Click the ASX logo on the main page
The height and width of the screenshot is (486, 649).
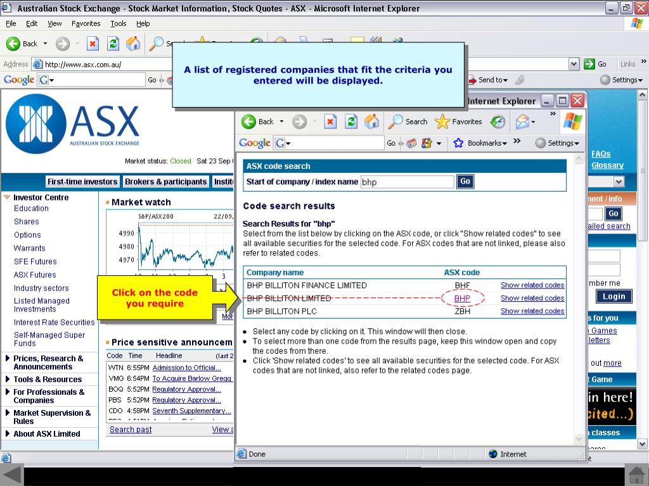(x=73, y=123)
